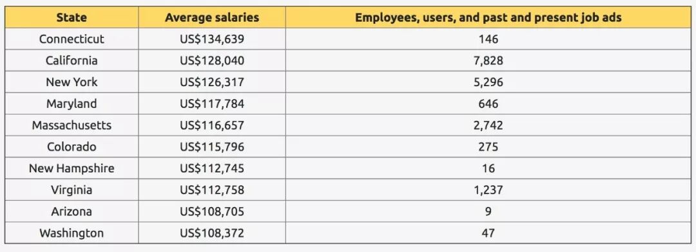Image resolution: width=696 pixels, height=252 pixels.
Task: Select the employees and job ads header
Action: pyautogui.click(x=488, y=18)
